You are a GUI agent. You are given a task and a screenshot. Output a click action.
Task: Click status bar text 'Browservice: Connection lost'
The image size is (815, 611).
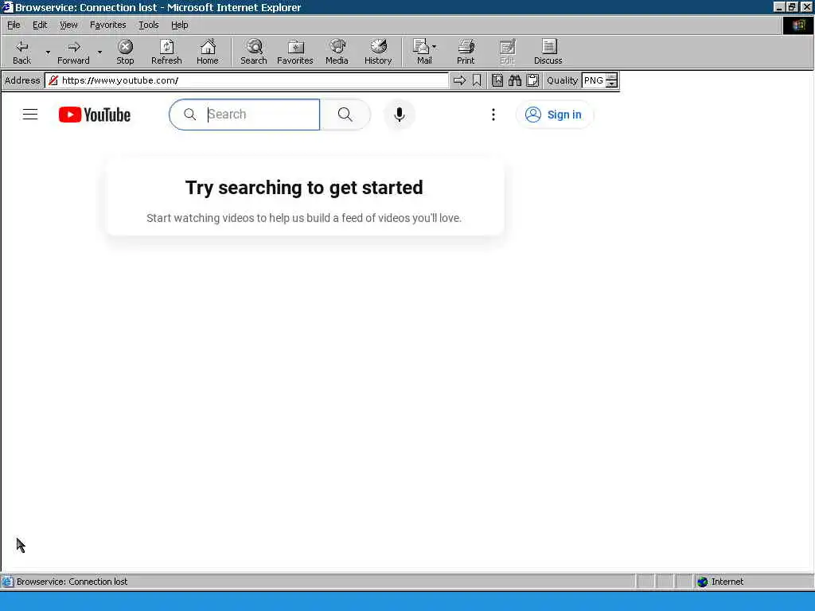click(x=72, y=582)
